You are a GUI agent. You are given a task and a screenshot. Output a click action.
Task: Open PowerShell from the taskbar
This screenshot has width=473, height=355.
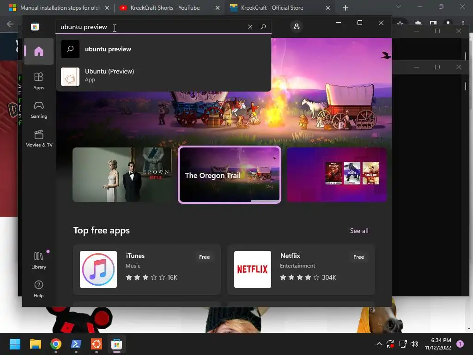76,344
